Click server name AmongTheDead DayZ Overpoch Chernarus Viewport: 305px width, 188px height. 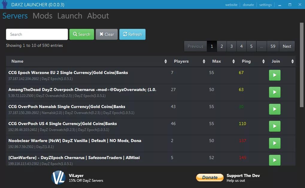coord(82,90)
